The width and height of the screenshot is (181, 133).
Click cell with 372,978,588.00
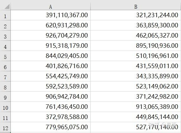click(x=51, y=117)
